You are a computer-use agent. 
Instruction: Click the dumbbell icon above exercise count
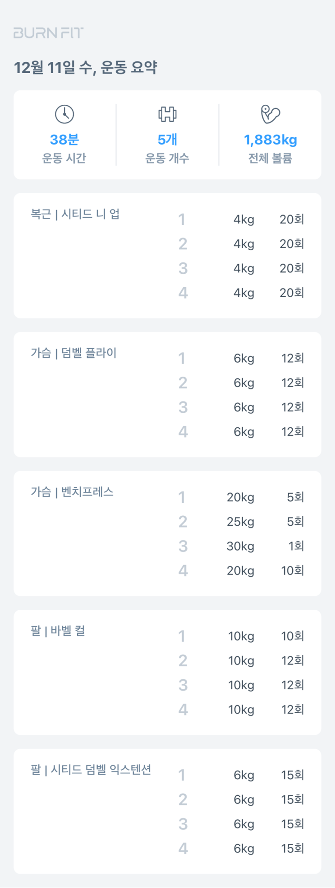[x=167, y=114]
